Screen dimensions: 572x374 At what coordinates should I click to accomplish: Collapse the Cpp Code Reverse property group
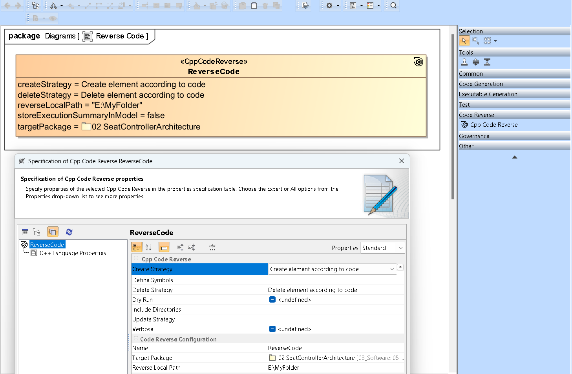pyautogui.click(x=136, y=259)
